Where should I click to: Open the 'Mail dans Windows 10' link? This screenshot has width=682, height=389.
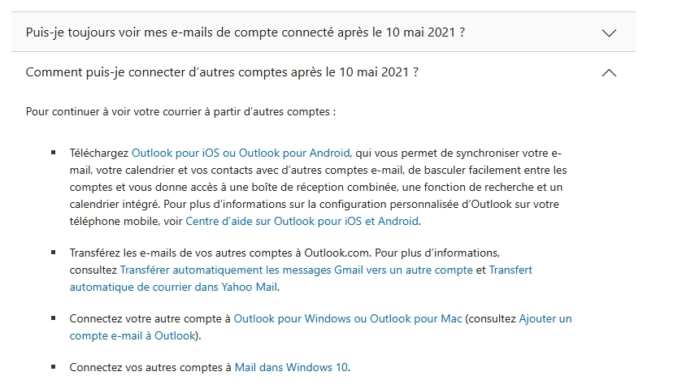point(291,367)
